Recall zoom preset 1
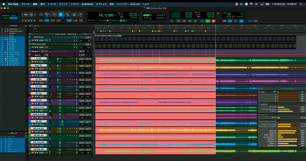306x161 pixels. click(23, 21)
